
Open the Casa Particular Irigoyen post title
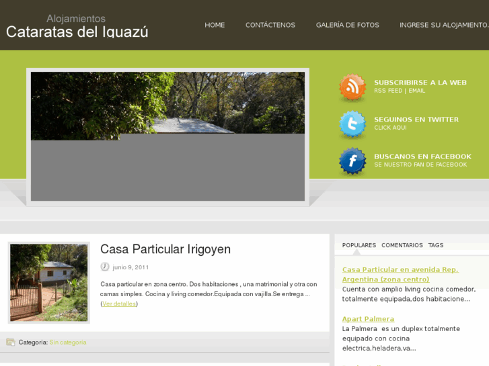(x=165, y=249)
